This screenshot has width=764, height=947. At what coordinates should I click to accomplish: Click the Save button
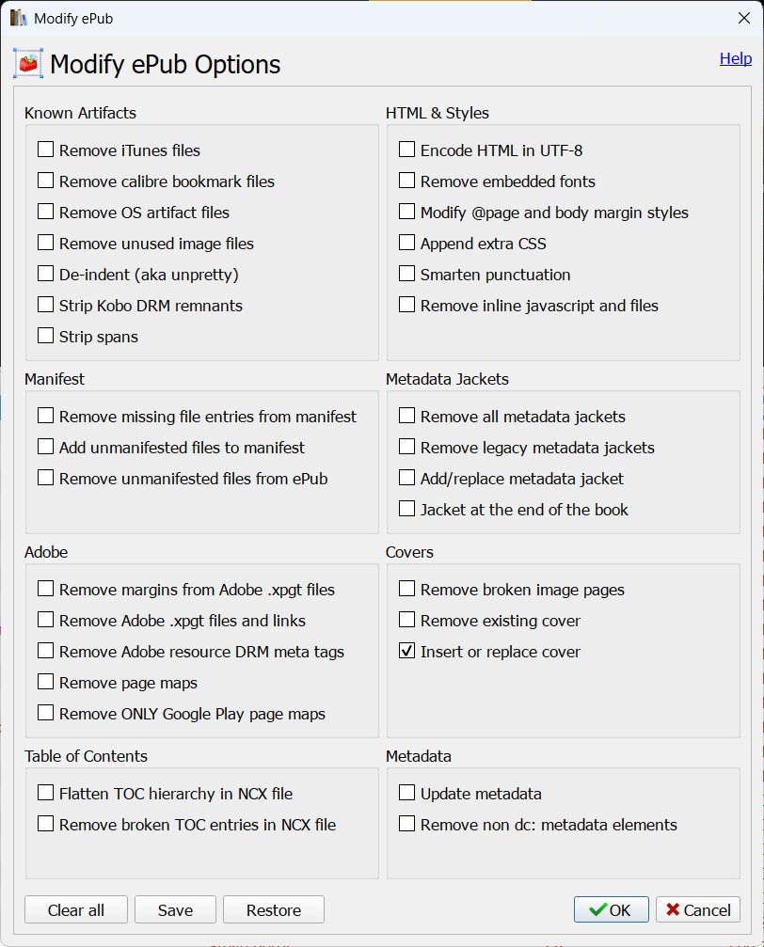coord(175,909)
